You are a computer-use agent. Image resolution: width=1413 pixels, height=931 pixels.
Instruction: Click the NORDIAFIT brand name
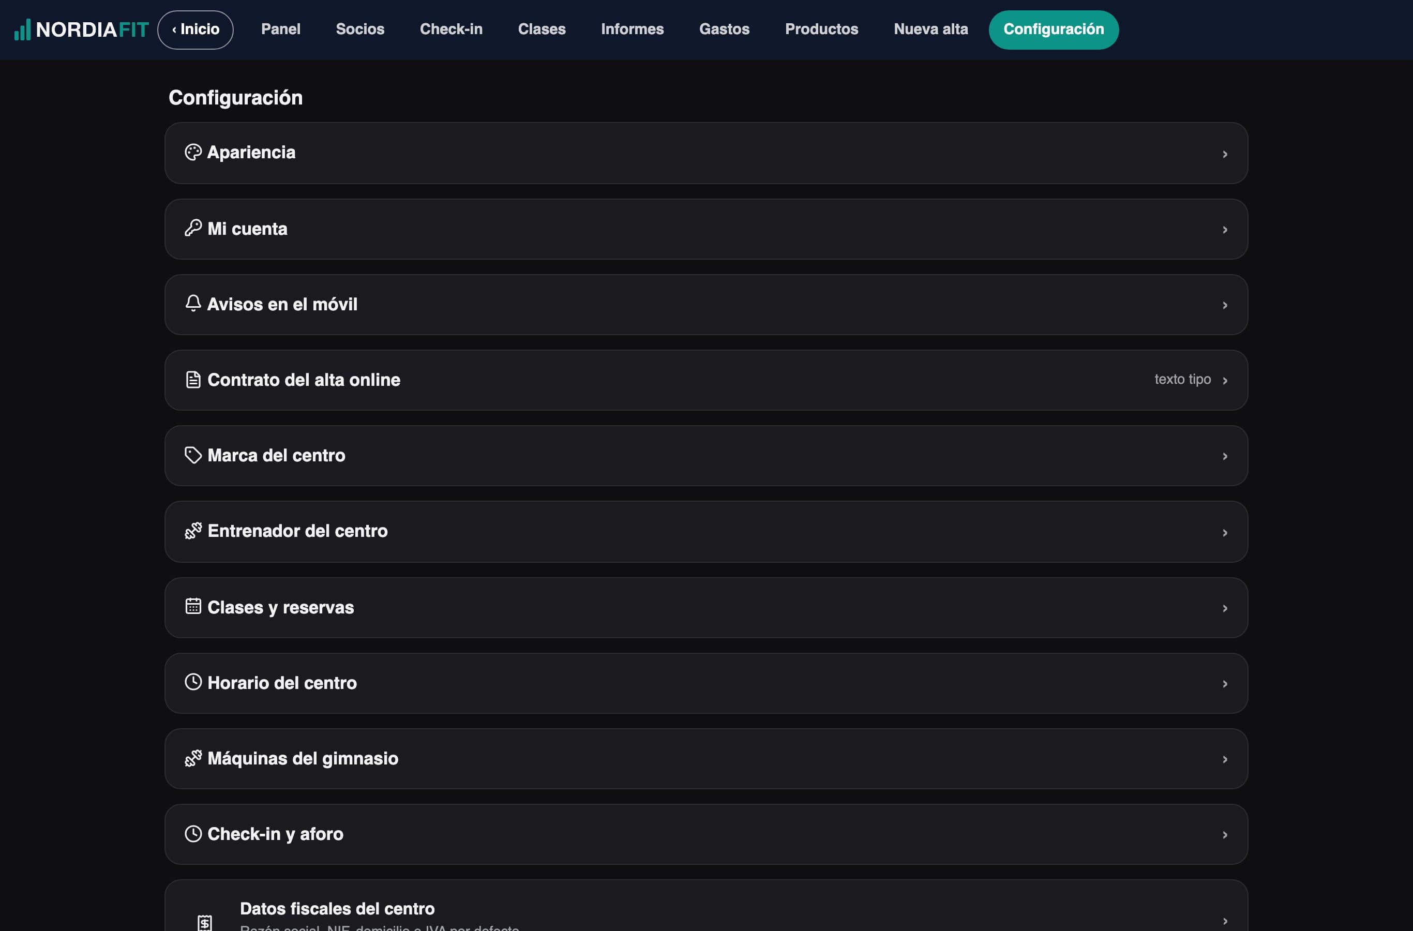coord(93,29)
